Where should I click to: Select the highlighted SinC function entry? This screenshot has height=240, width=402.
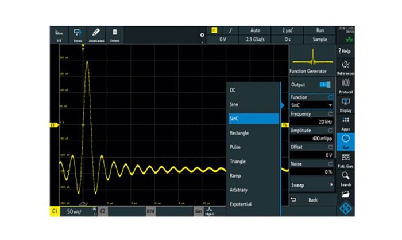[x=253, y=119]
